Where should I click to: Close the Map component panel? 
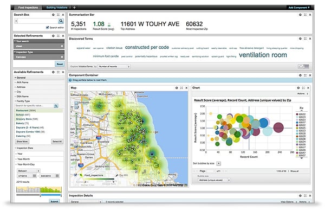185,87
